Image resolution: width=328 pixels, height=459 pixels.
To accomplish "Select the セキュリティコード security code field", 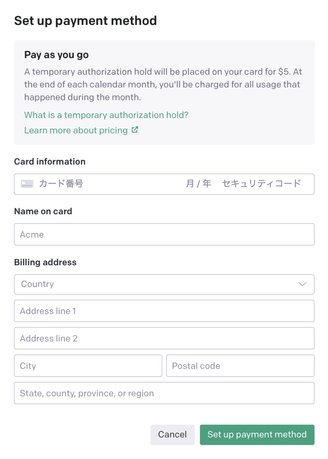I will [261, 184].
